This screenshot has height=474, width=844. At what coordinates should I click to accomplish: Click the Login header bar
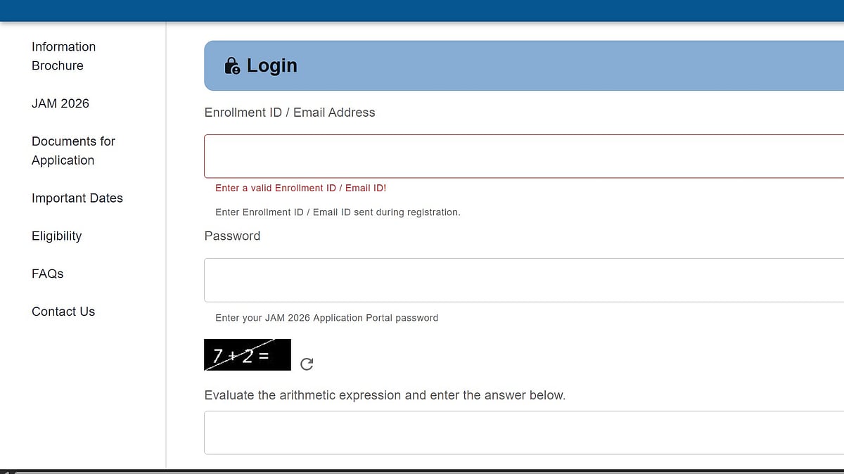click(492, 65)
